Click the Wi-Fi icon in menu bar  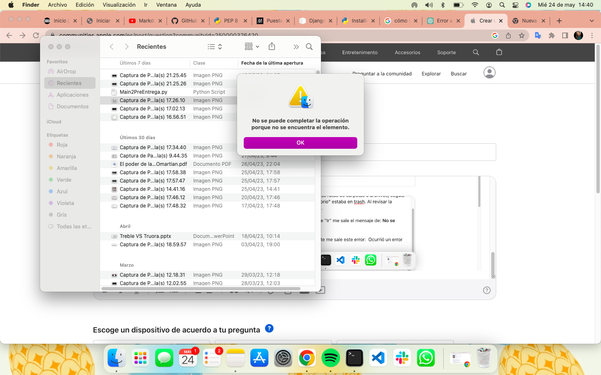tap(475, 5)
